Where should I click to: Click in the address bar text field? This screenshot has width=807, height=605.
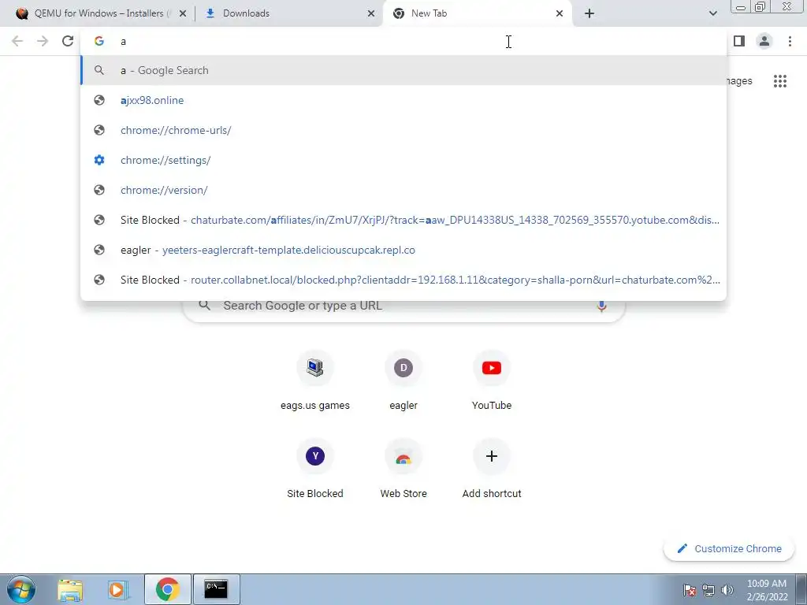coord(403,41)
